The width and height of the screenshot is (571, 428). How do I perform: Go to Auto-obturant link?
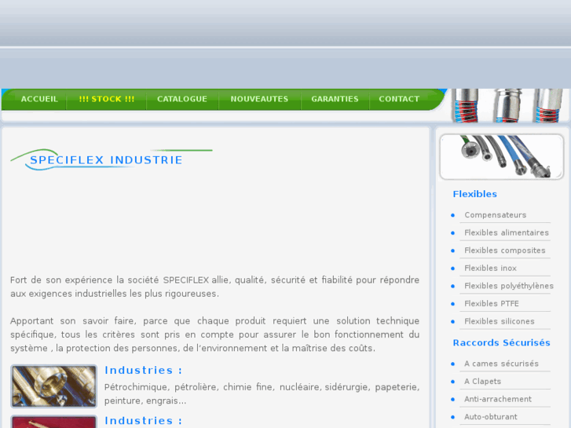click(491, 417)
